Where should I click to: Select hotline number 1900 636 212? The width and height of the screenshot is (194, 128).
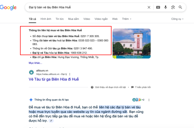[x=79, y=53]
